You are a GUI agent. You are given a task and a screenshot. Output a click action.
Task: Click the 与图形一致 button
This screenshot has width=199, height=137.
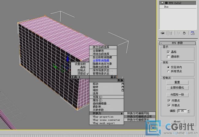click(x=177, y=95)
